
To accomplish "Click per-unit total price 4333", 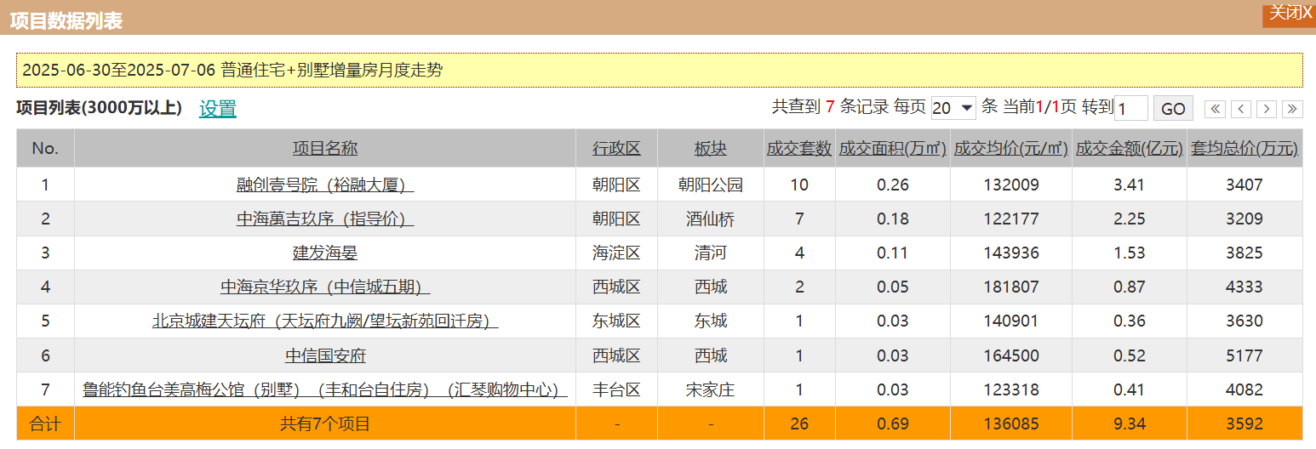I will tap(1244, 287).
